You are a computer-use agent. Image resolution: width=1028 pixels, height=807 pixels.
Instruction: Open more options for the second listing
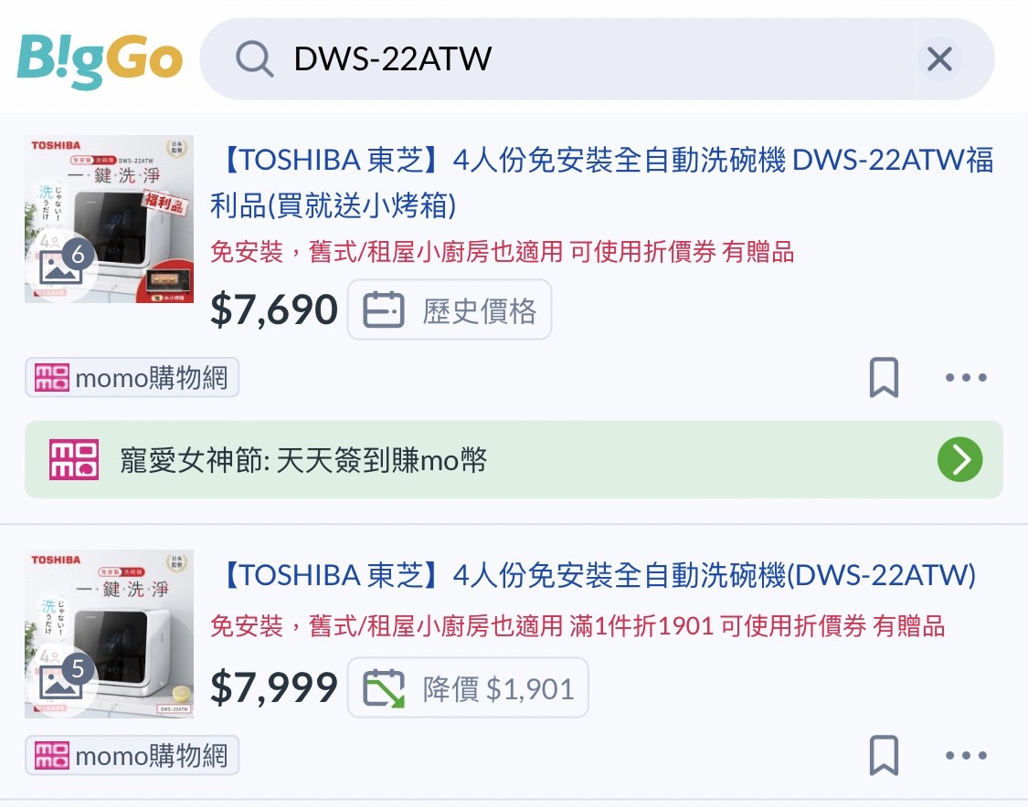coord(966,755)
